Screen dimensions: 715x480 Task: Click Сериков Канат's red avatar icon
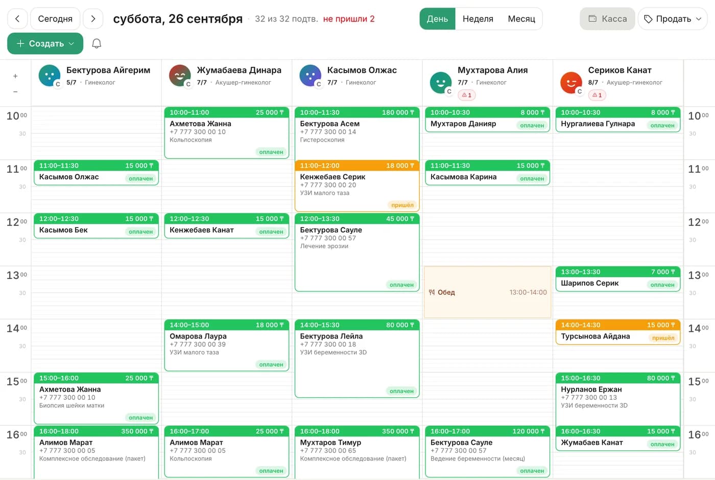click(571, 83)
